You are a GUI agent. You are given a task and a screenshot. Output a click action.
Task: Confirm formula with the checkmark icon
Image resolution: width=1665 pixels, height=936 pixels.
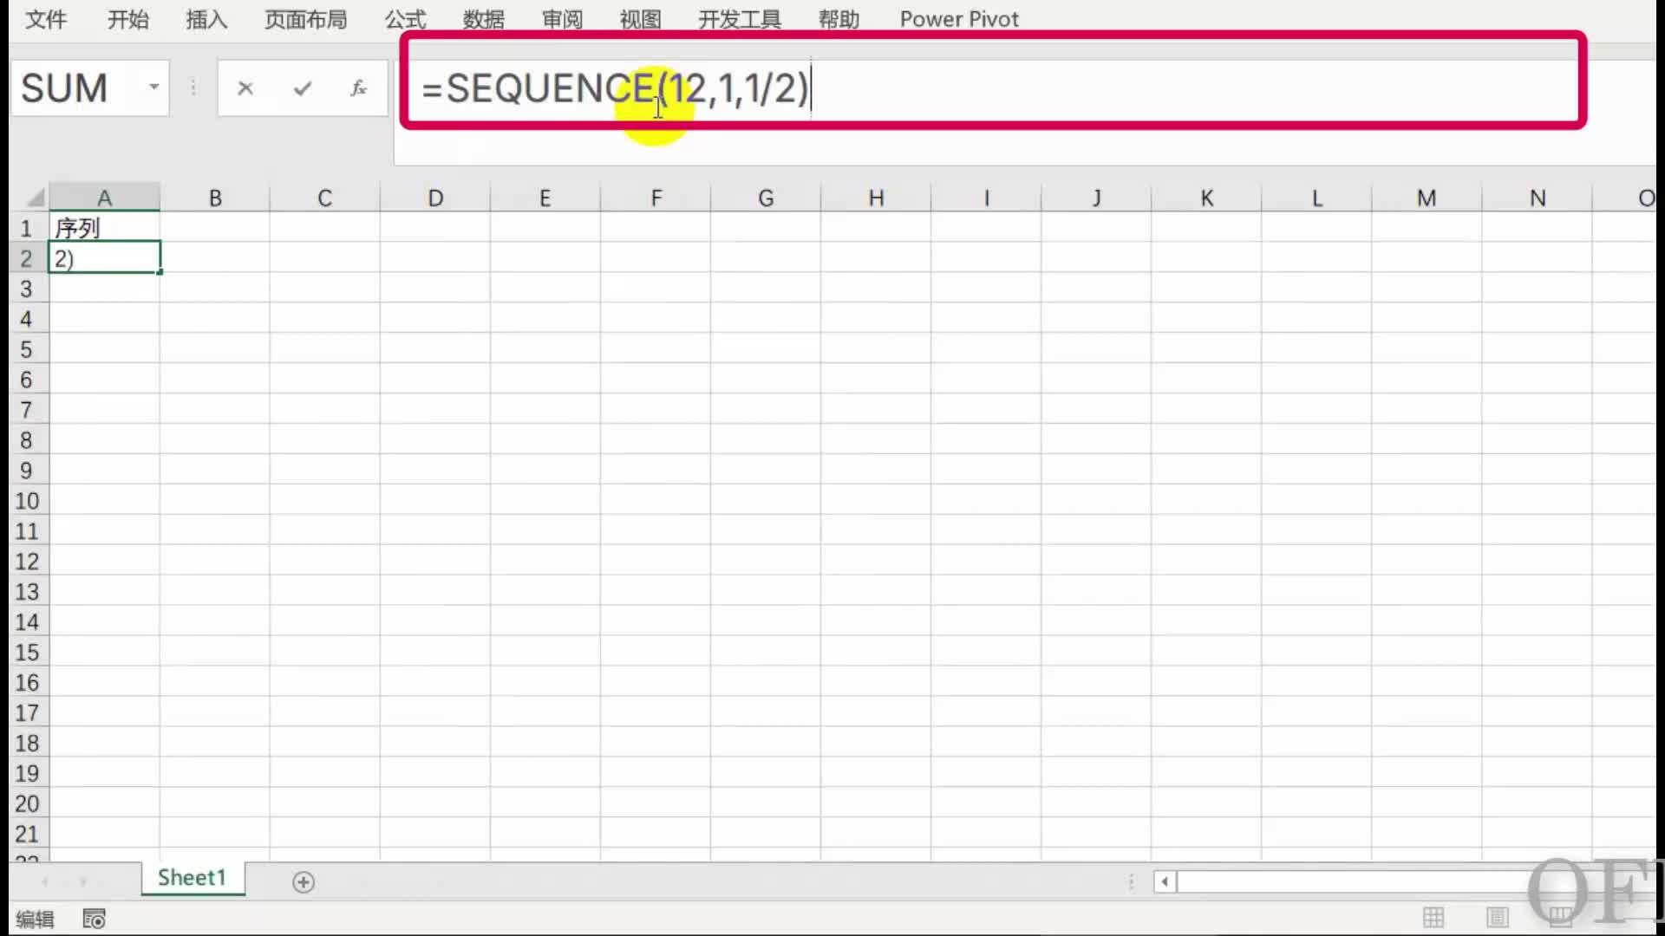coord(302,88)
